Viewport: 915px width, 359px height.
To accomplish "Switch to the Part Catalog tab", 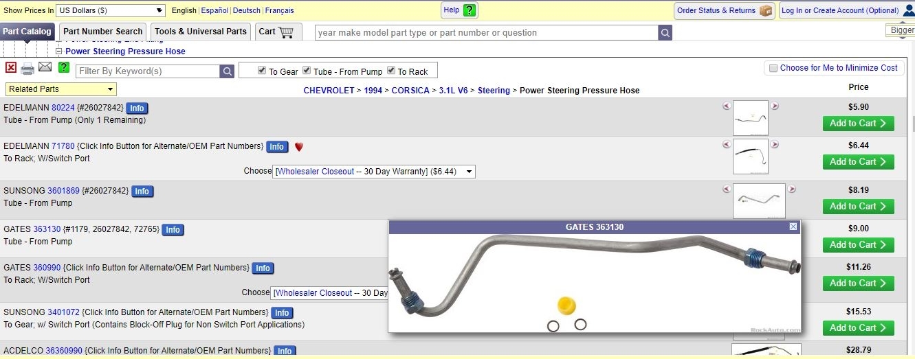I will pyautogui.click(x=27, y=32).
